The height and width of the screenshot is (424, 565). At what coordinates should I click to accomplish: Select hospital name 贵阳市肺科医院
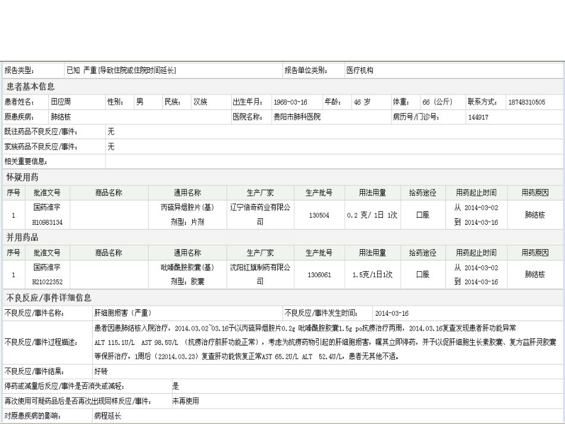(297, 117)
